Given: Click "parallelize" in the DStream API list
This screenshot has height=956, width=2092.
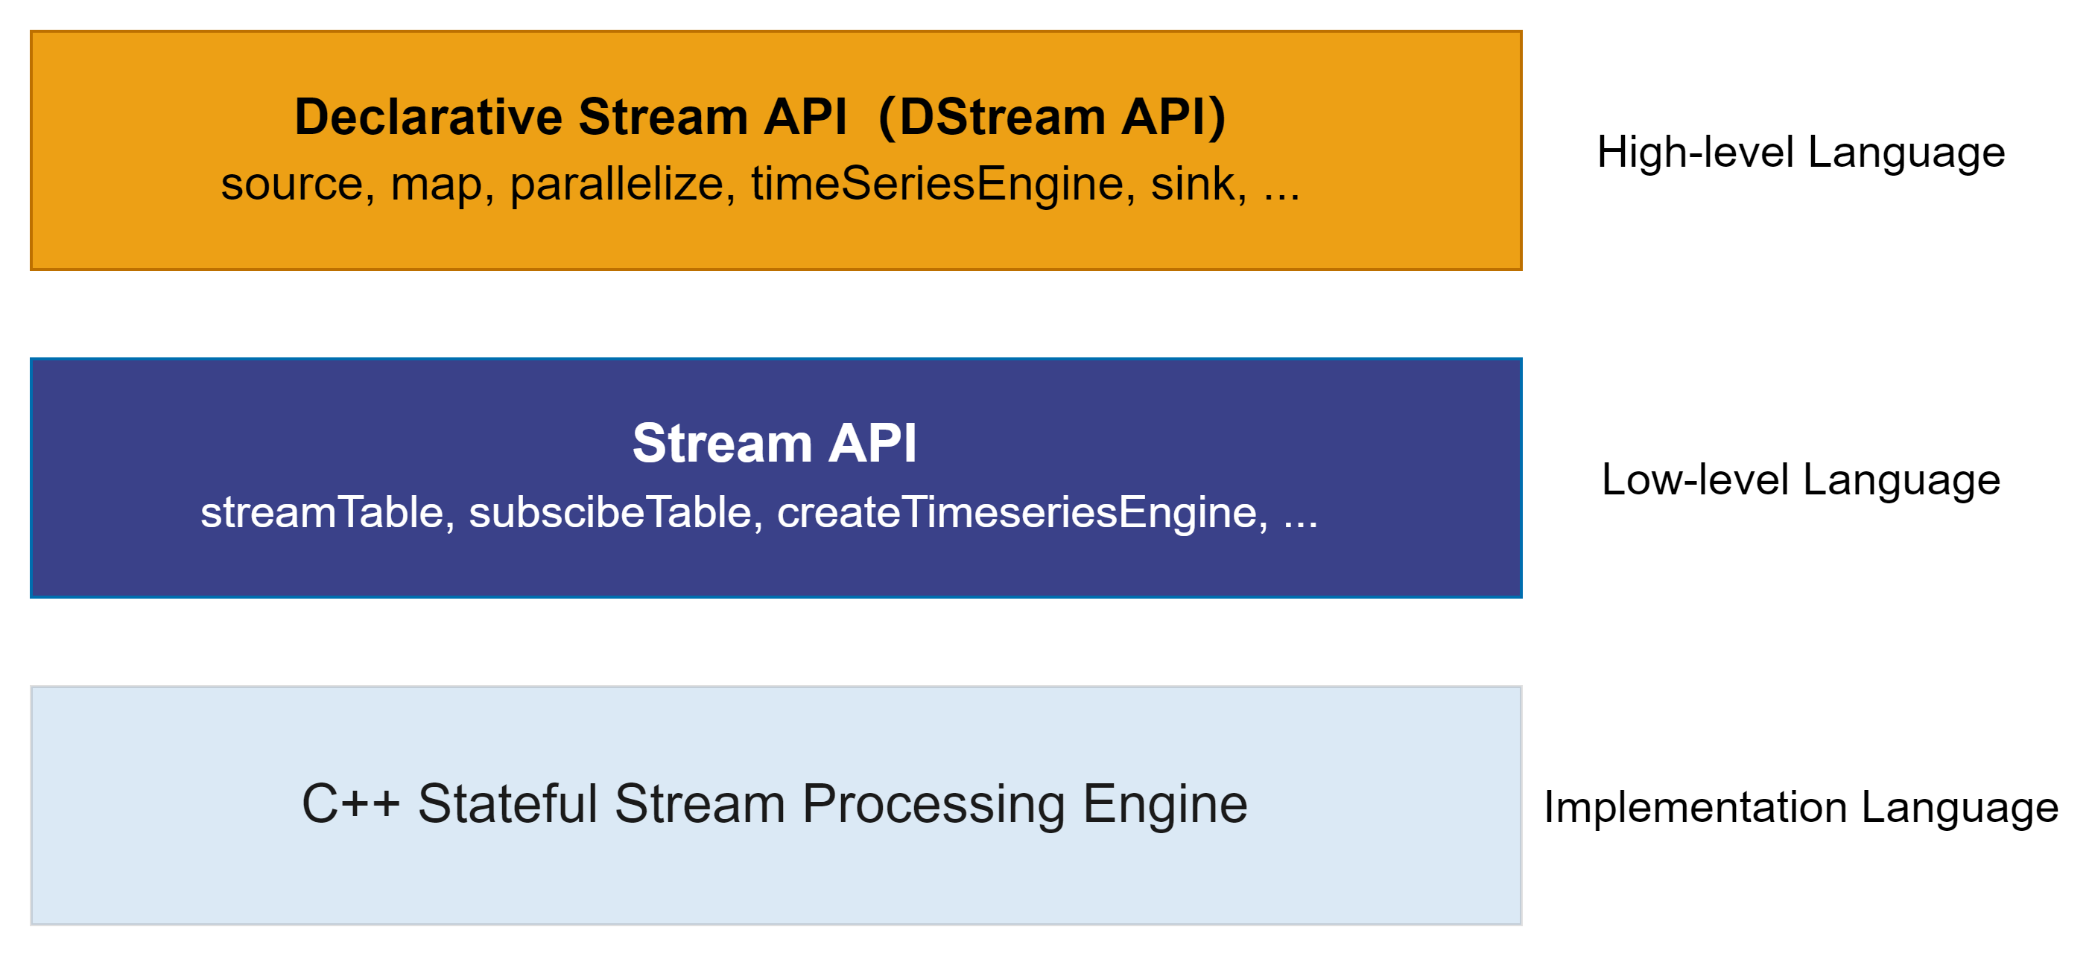Looking at the screenshot, I should click(617, 184).
